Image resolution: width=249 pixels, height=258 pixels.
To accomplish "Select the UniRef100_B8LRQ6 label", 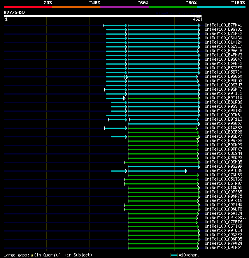I will [x=223, y=102].
